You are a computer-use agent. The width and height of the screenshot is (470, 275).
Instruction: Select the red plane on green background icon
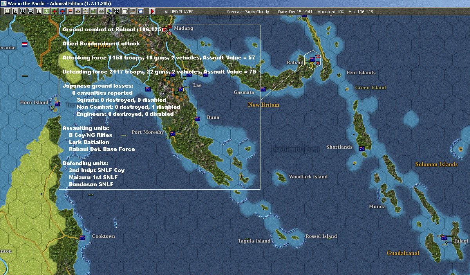tap(54, 11)
